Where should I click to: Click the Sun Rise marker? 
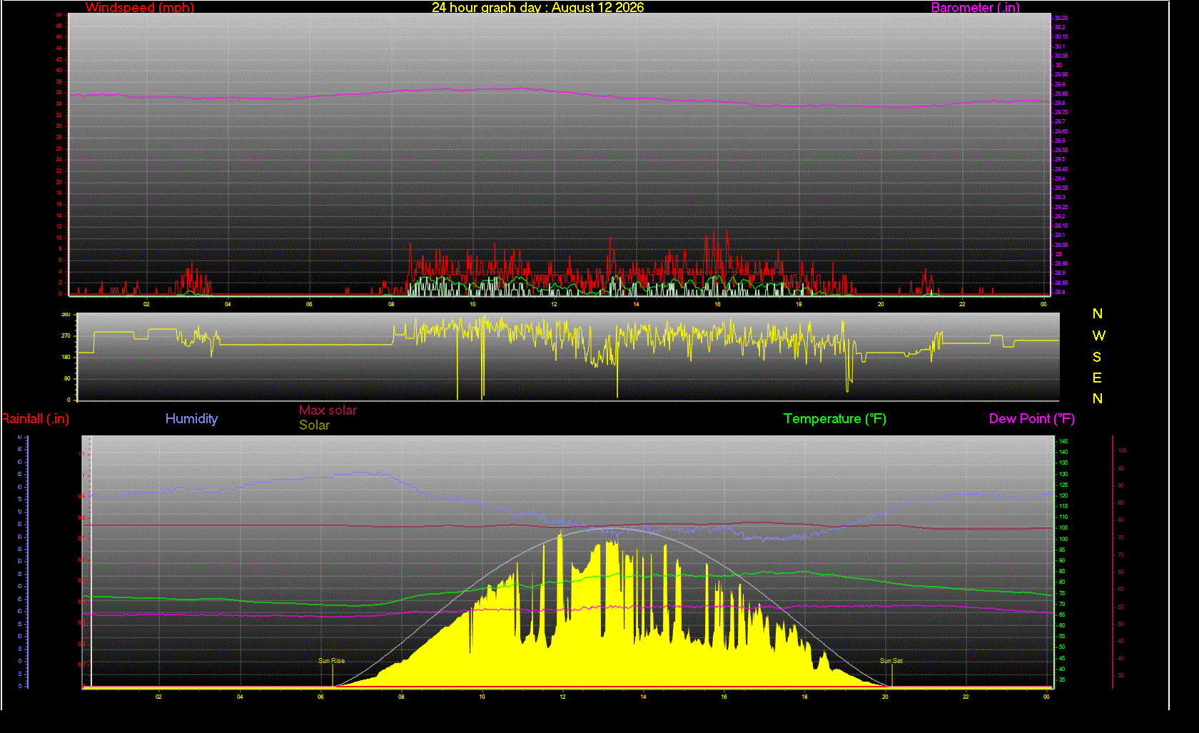pyautogui.click(x=331, y=661)
